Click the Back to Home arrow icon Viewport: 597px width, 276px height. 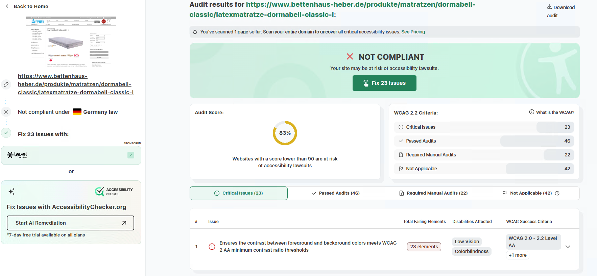point(7,6)
